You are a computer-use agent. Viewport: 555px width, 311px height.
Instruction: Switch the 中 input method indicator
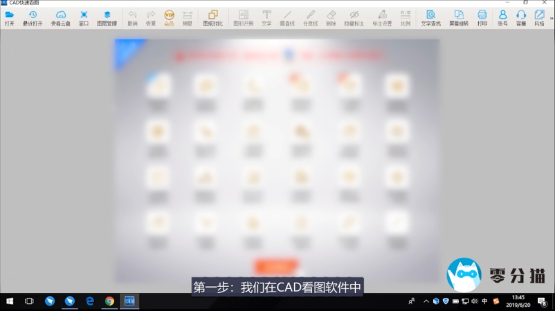pyautogui.click(x=484, y=301)
